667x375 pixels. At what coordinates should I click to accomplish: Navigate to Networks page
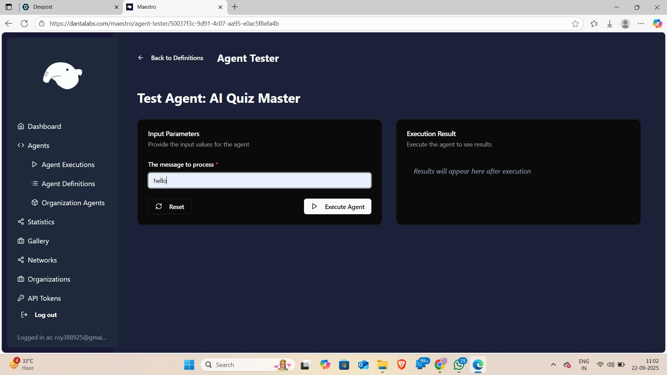(42, 260)
